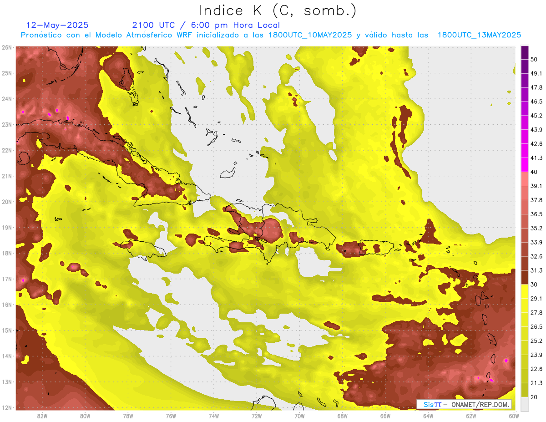546x422 pixels.
Task: Click the colorbar value "26.5"
Action: 536,327
